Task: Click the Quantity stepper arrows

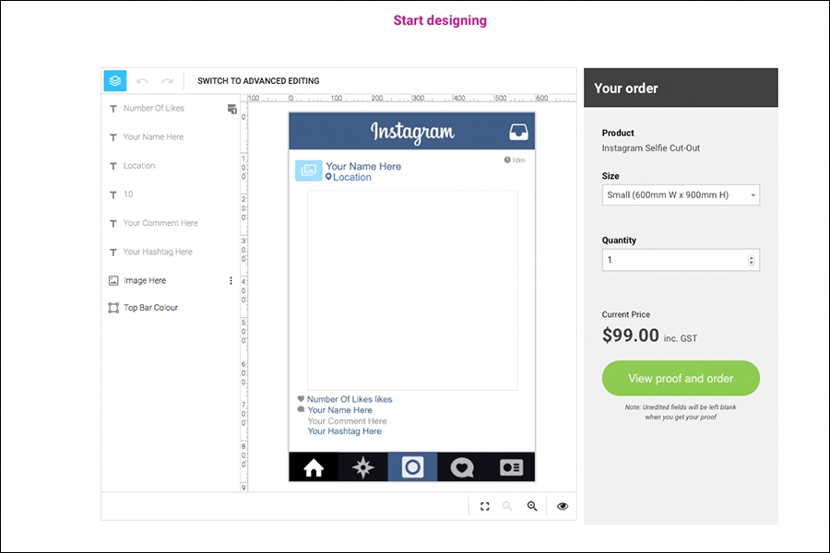Action: pos(751,260)
